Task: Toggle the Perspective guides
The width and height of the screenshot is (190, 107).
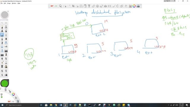Action: (105, 6)
